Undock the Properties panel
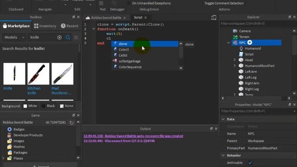This screenshot has height=167, width=297. pyautogui.click(x=290, y=104)
